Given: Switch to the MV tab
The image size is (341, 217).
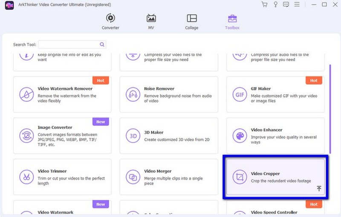Looking at the screenshot, I should point(151,22).
